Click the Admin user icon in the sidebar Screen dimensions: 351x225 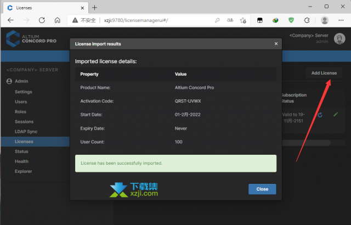point(9,81)
